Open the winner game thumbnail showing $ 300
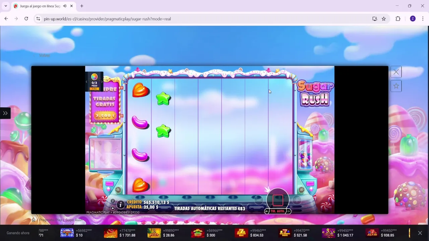The height and width of the screenshot is (241, 429). 198,233
